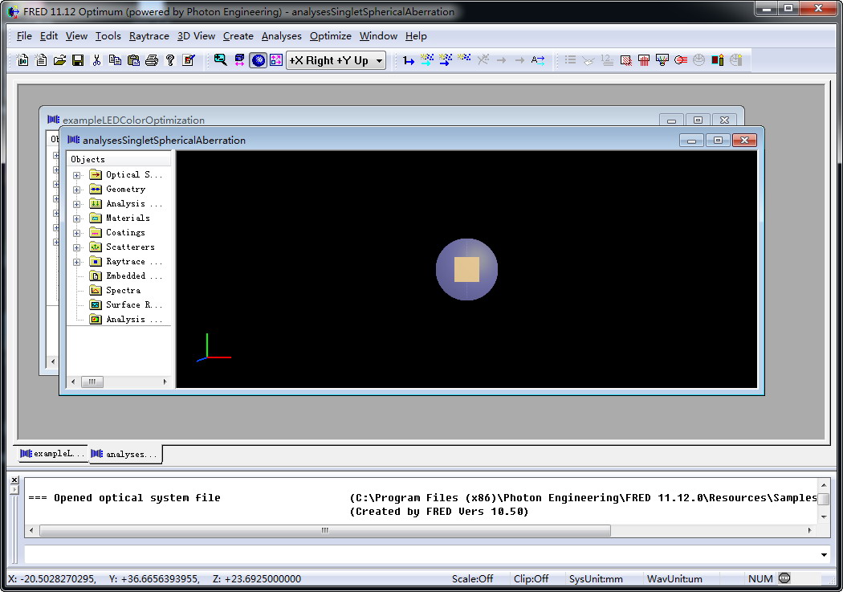Image resolution: width=843 pixels, height=592 pixels.
Task: Print using the printer toolbar icon
Action: click(152, 60)
